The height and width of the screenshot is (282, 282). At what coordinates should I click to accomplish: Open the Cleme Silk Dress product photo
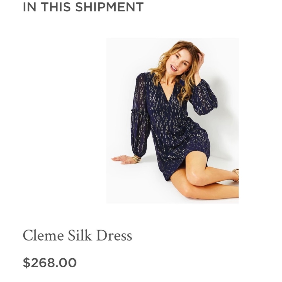[x=172, y=121]
